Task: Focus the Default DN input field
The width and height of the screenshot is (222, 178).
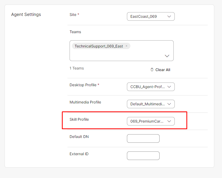Action: coord(143,138)
